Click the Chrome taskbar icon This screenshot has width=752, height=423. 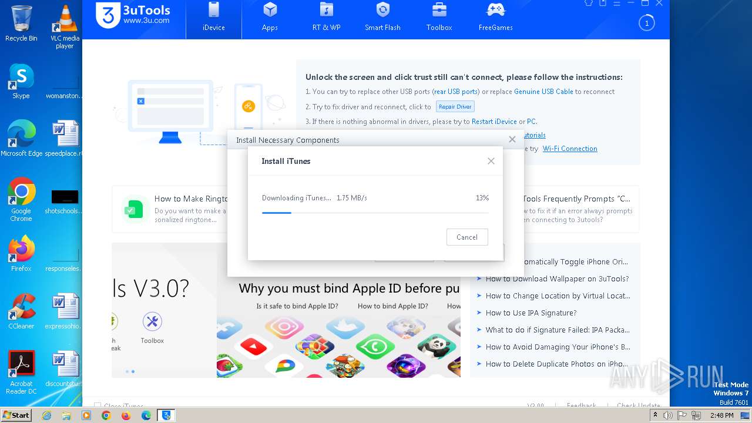pyautogui.click(x=106, y=415)
